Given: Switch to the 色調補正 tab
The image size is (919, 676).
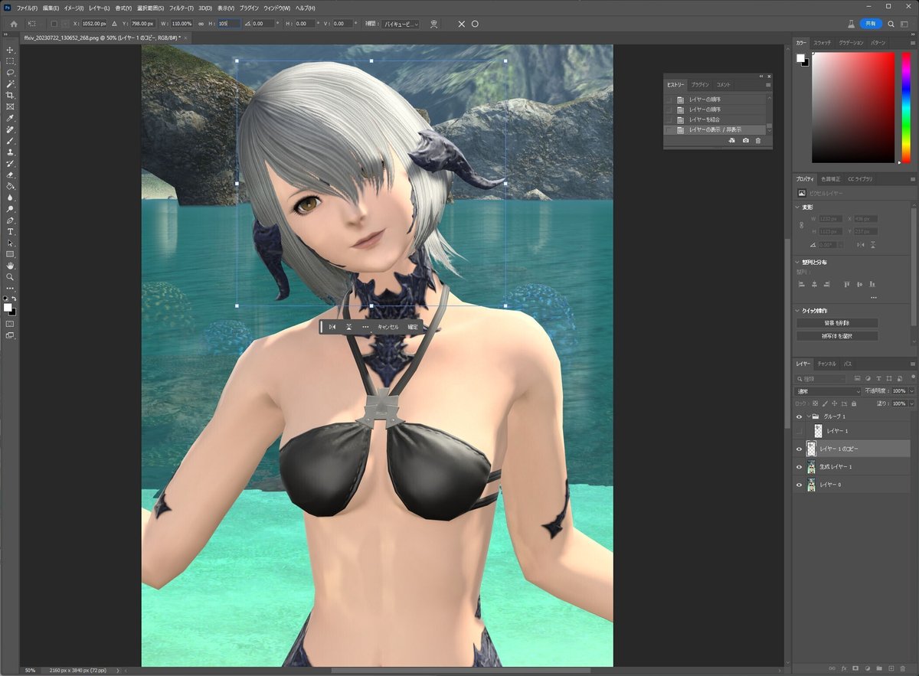Looking at the screenshot, I should coord(829,178).
